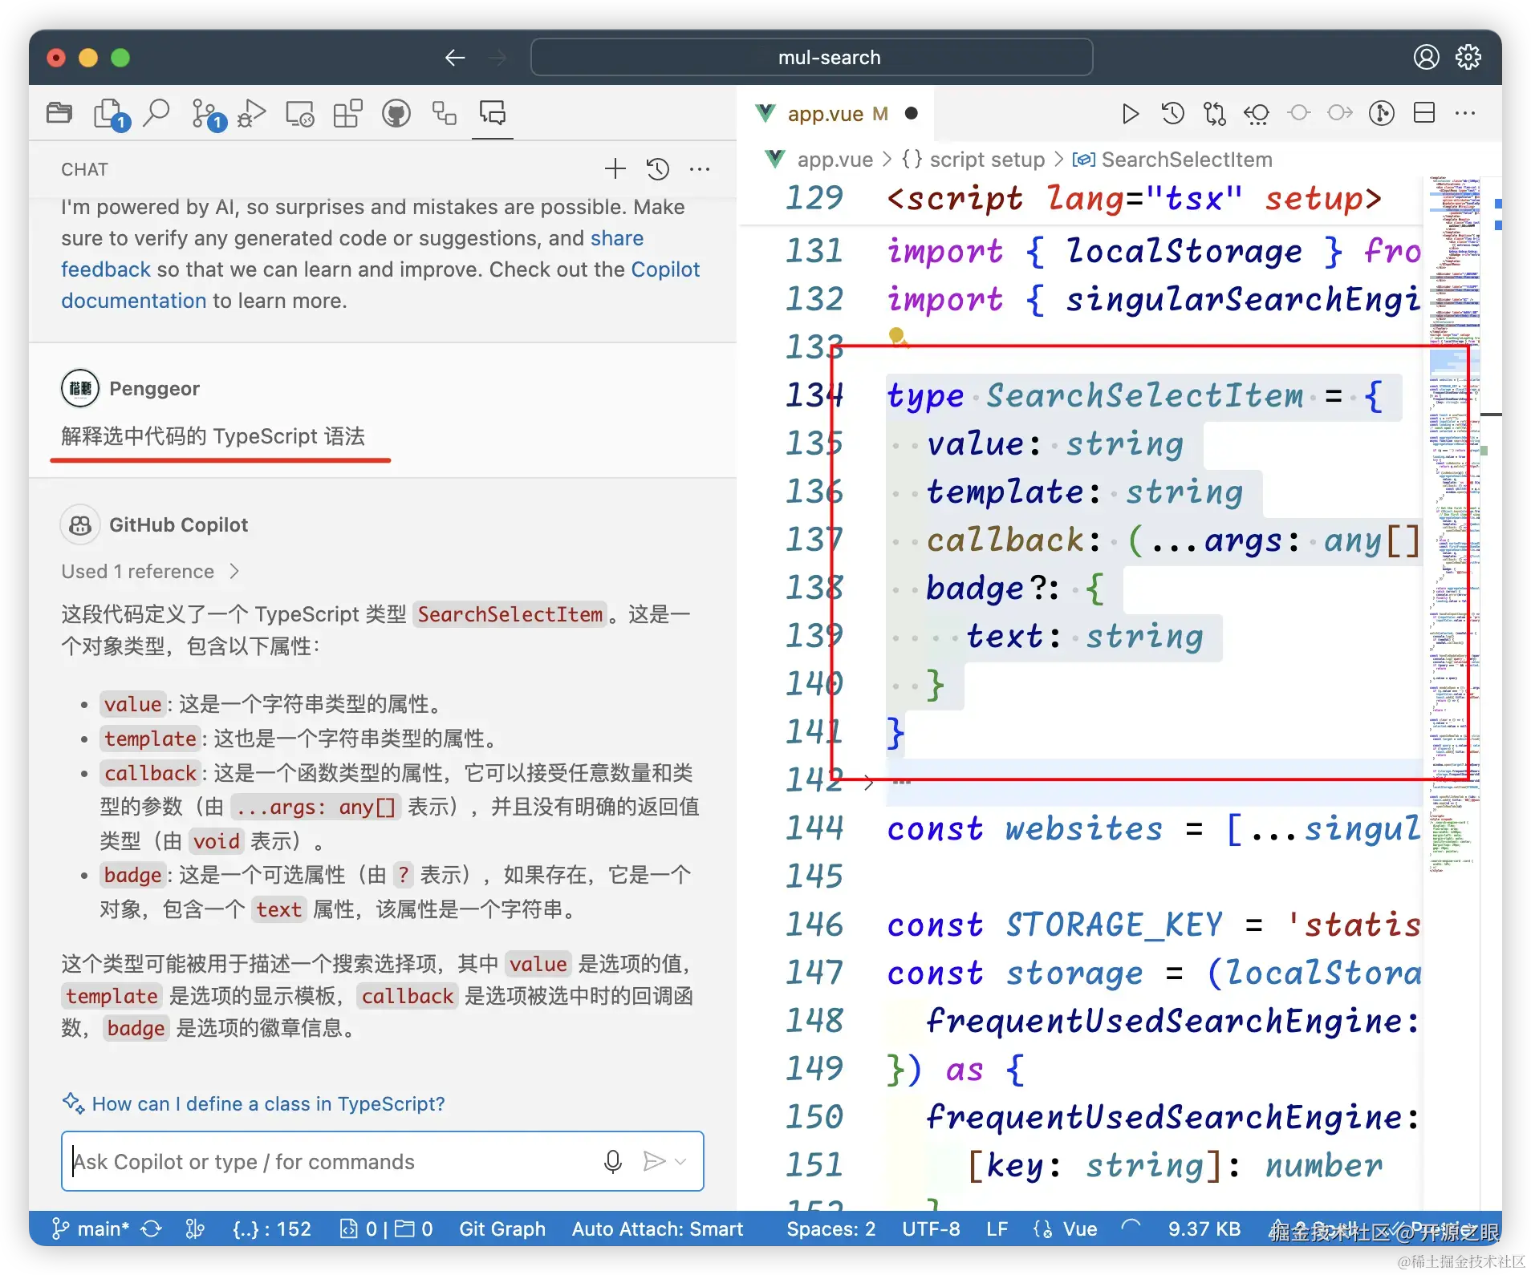This screenshot has width=1531, height=1275.
Task: Click the lightbulb code action icon
Action: 897,335
